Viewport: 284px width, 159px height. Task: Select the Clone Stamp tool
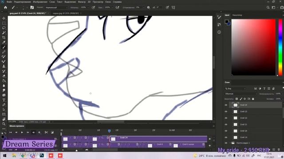(4, 66)
